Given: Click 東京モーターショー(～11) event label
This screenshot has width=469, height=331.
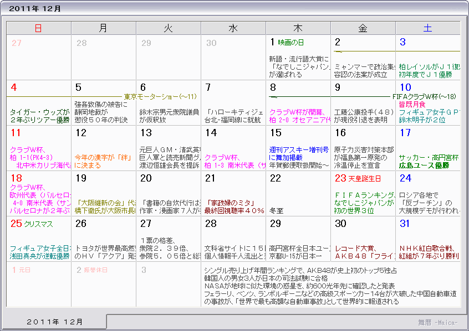Looking at the screenshot, I should (161, 96).
